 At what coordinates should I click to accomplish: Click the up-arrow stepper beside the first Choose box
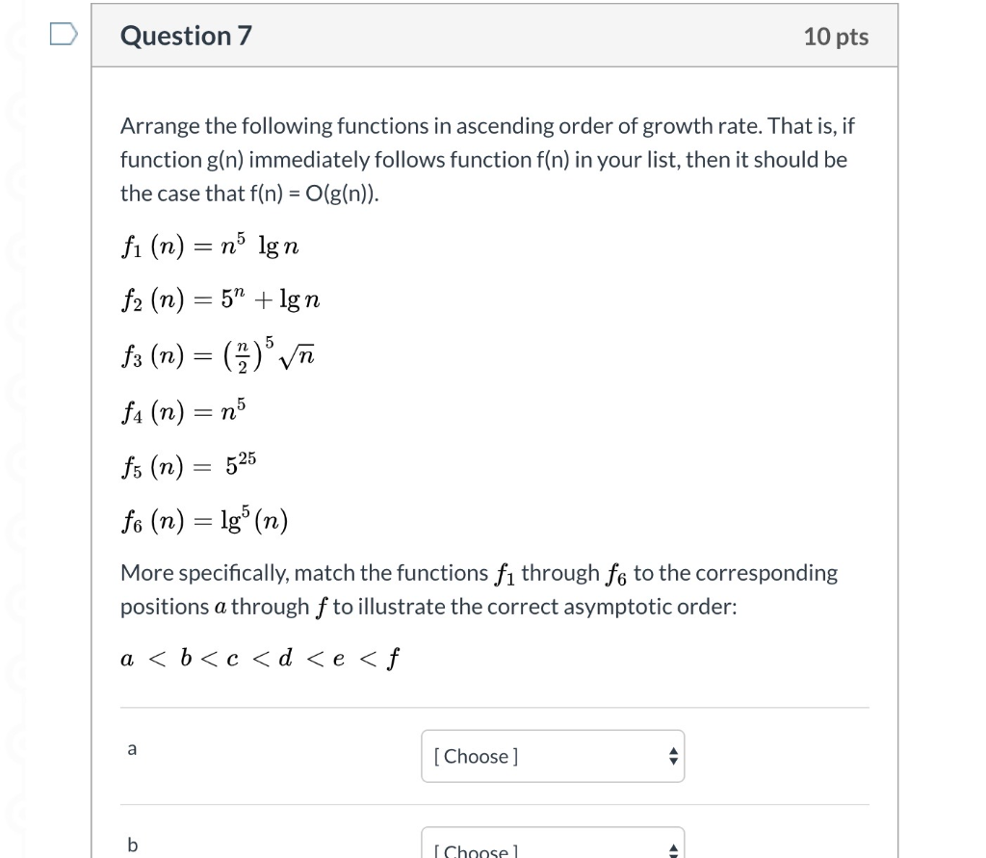[673, 751]
